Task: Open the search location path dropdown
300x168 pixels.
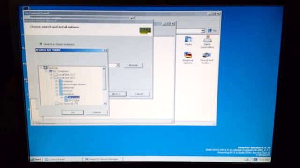Action: 118,65
